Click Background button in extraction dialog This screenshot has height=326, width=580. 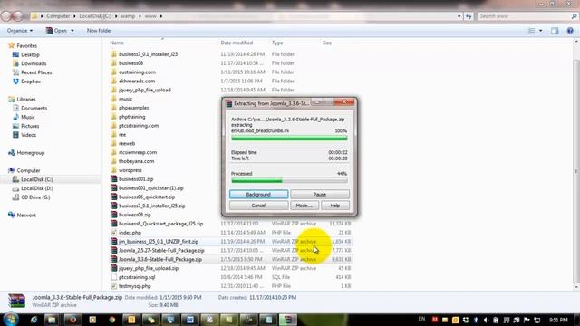coord(258,195)
